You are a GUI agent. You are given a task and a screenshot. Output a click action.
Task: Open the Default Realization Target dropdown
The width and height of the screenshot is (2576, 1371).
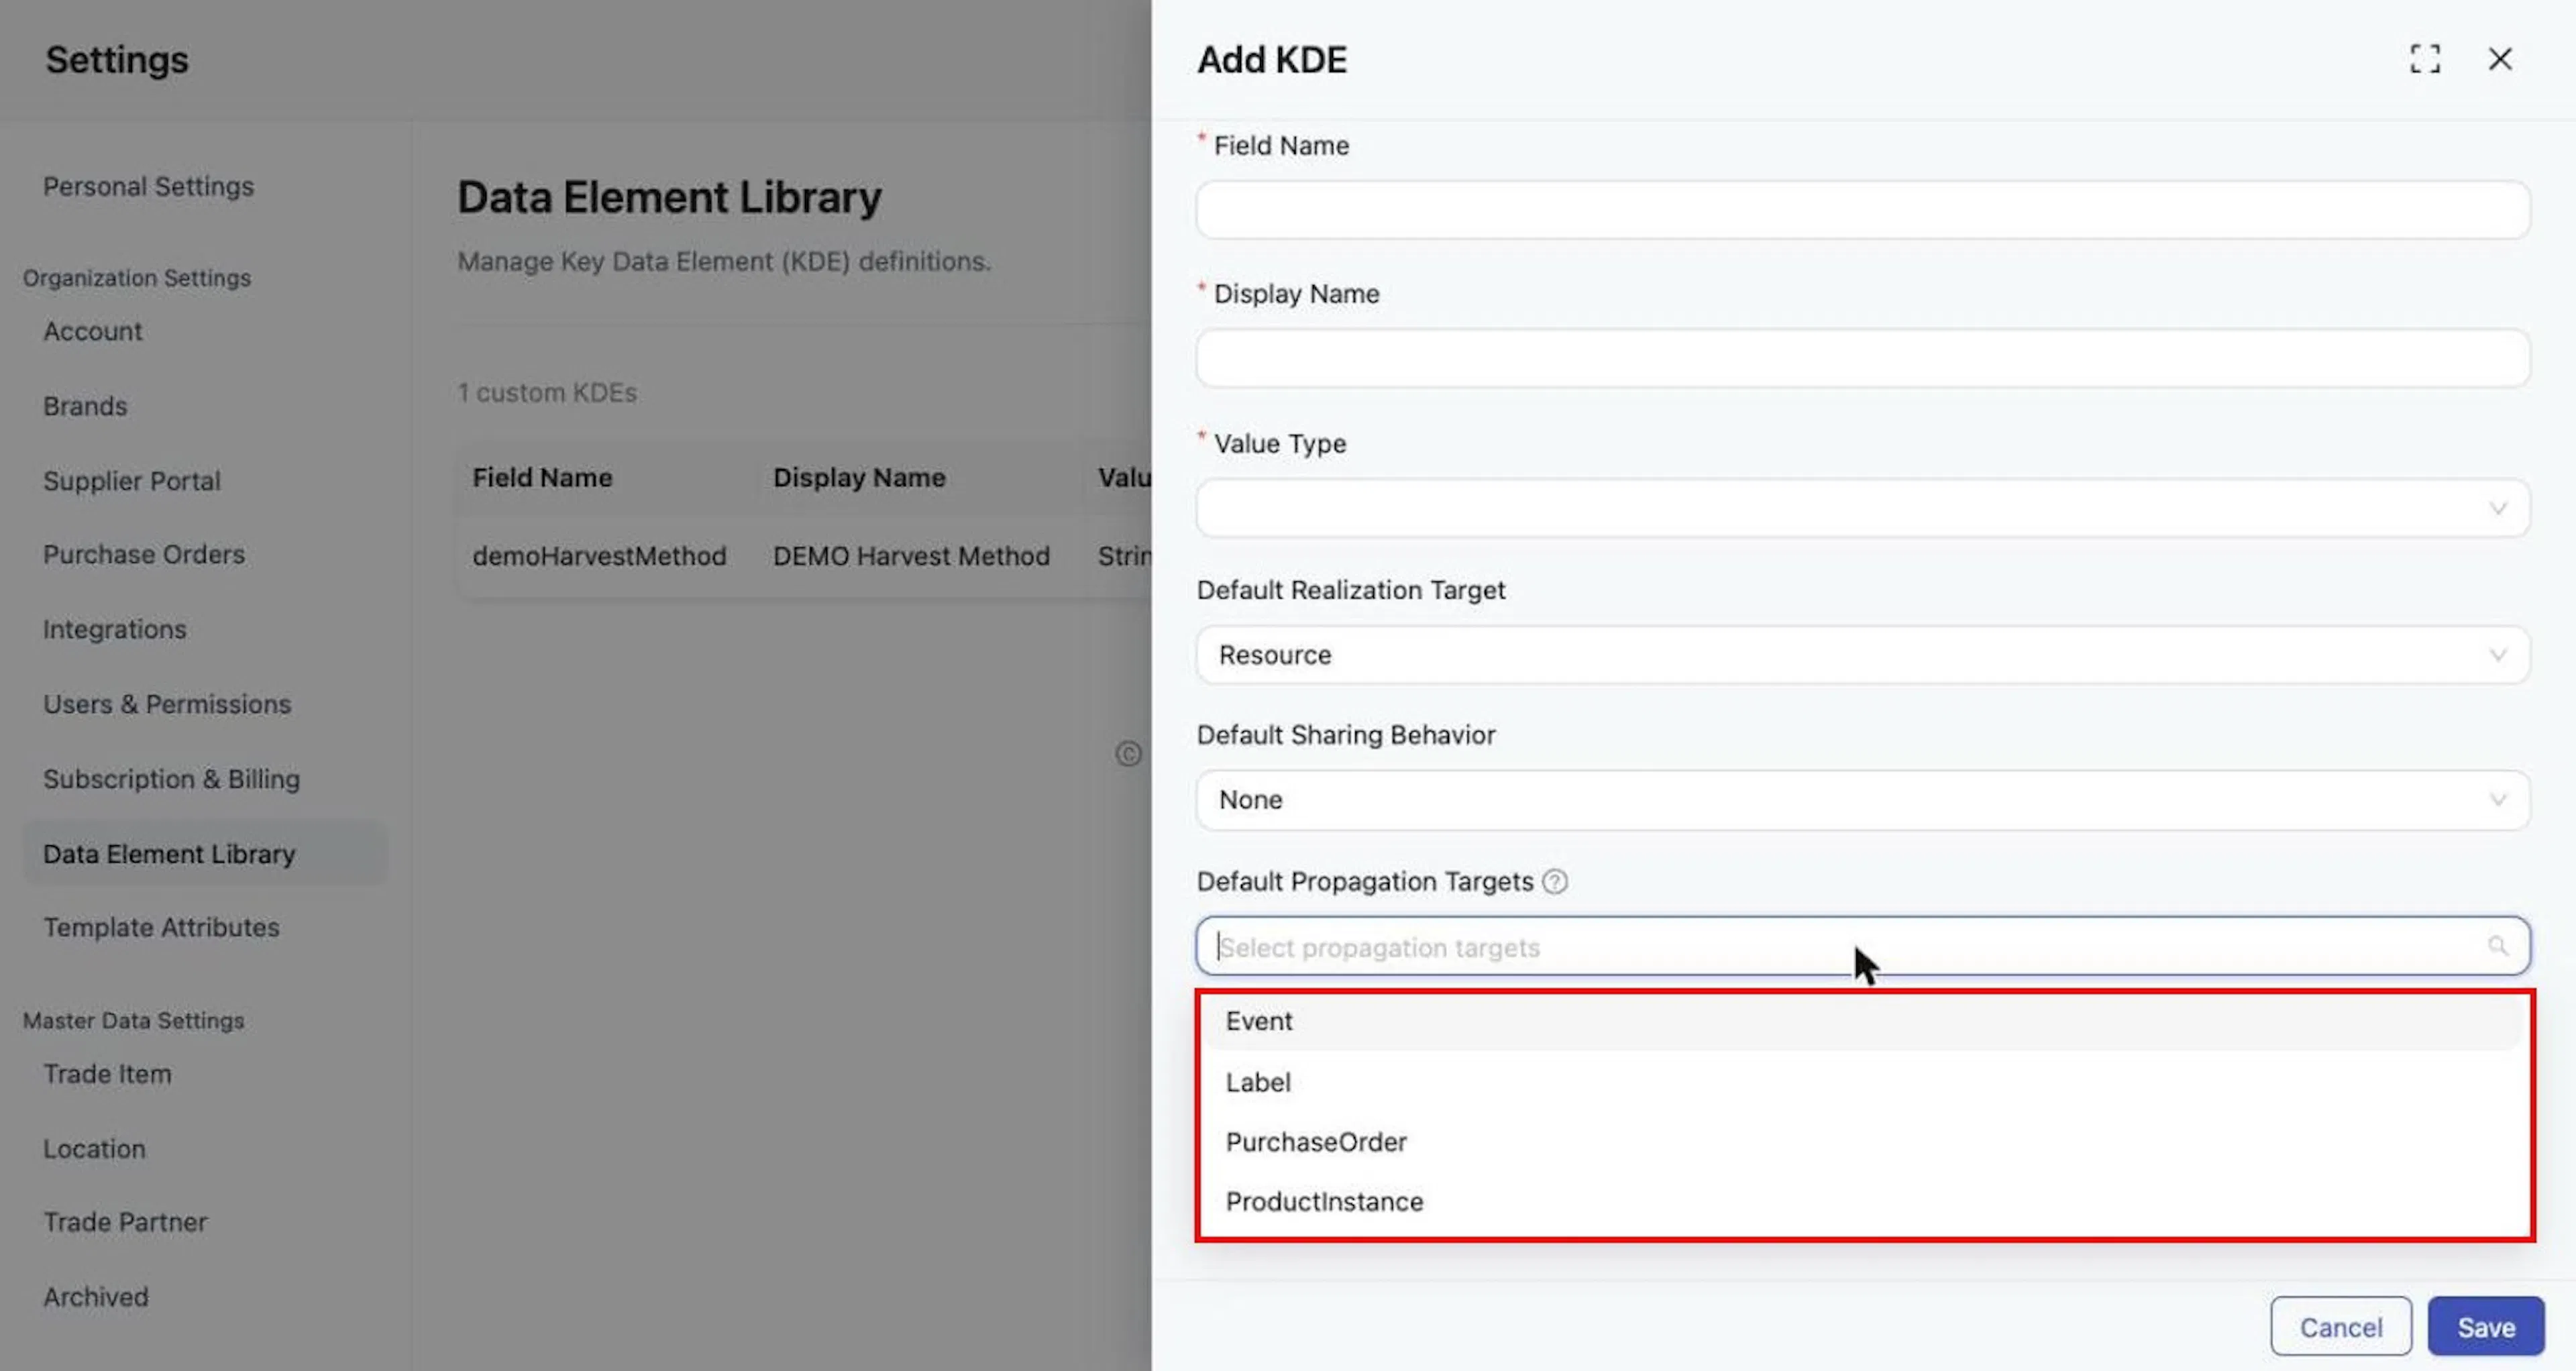[1862, 655]
